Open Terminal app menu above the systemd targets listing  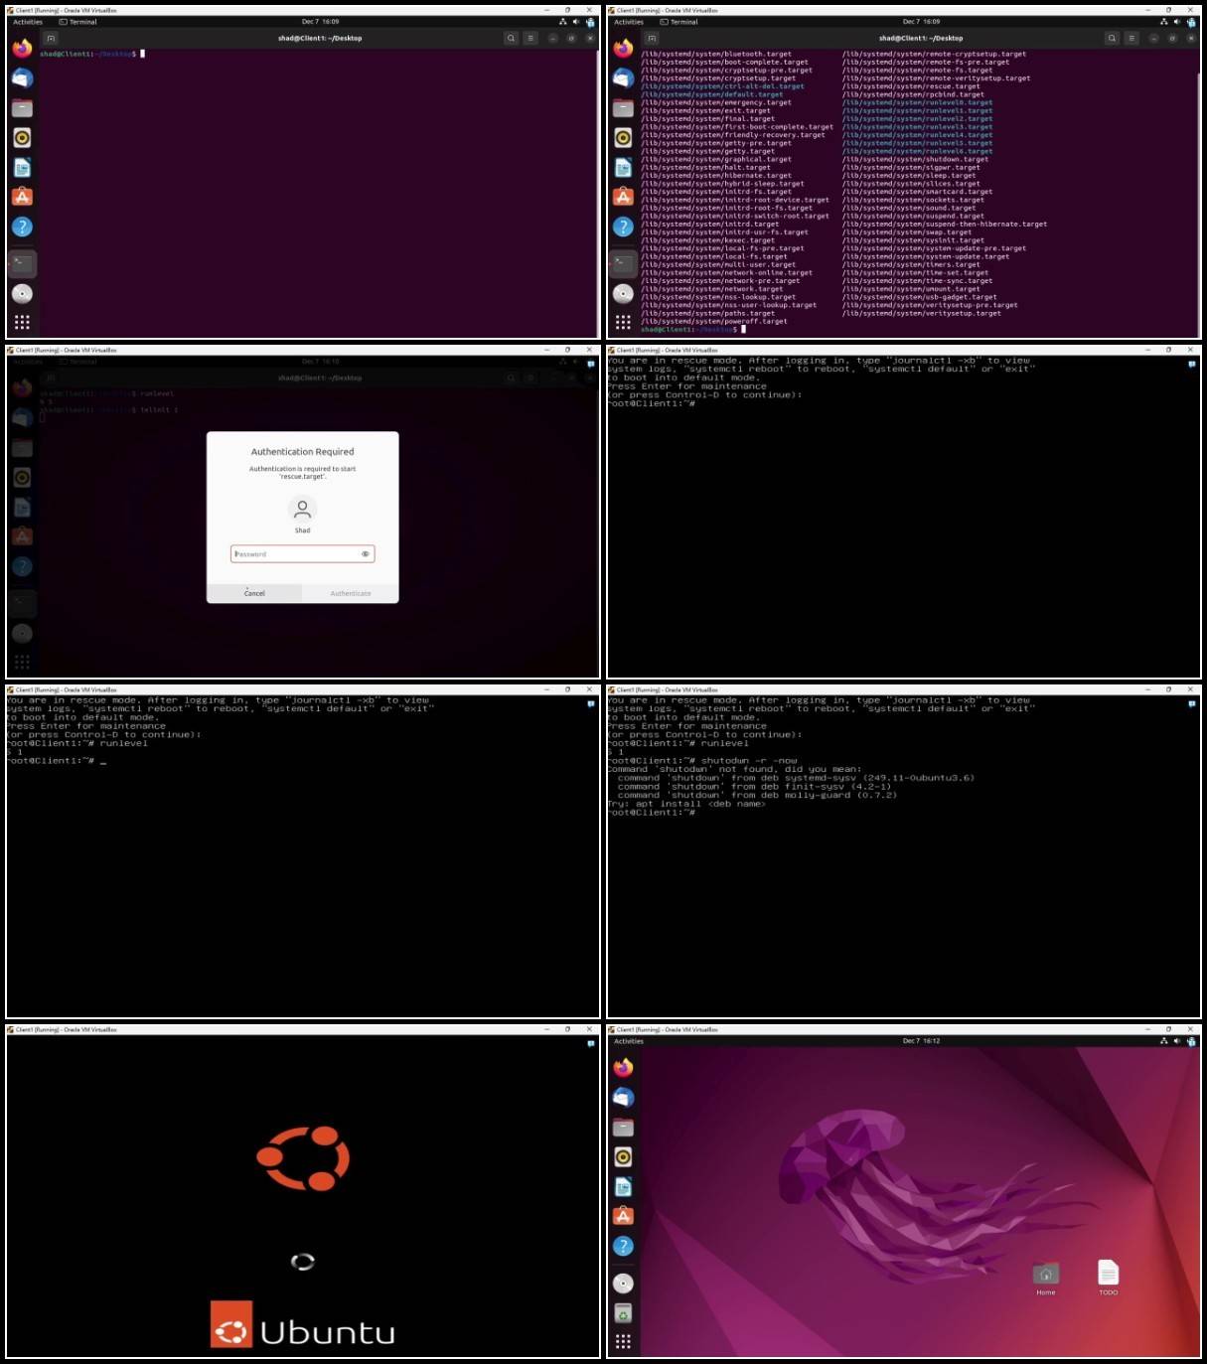(679, 22)
